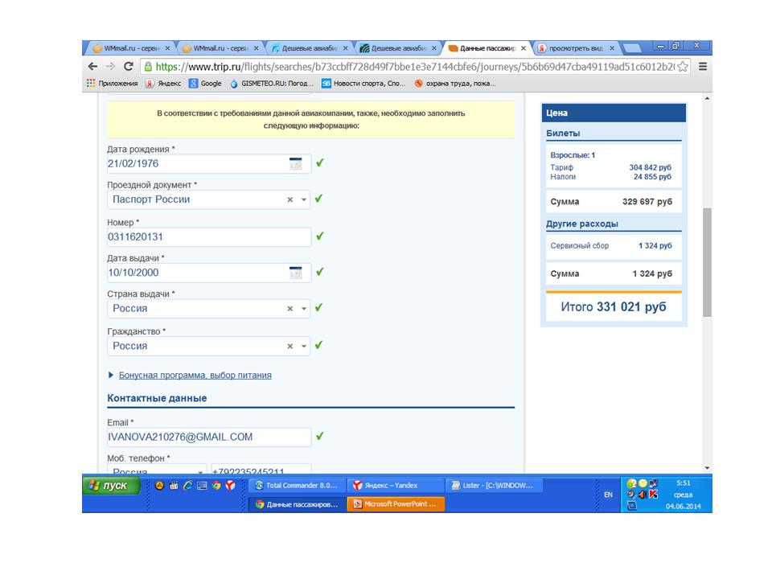This screenshot has width=772, height=579.
Task: Bookmark this page with the star icon
Action: [x=683, y=67]
